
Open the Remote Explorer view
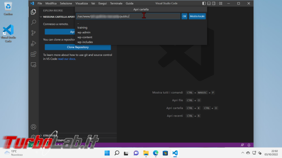(33, 64)
